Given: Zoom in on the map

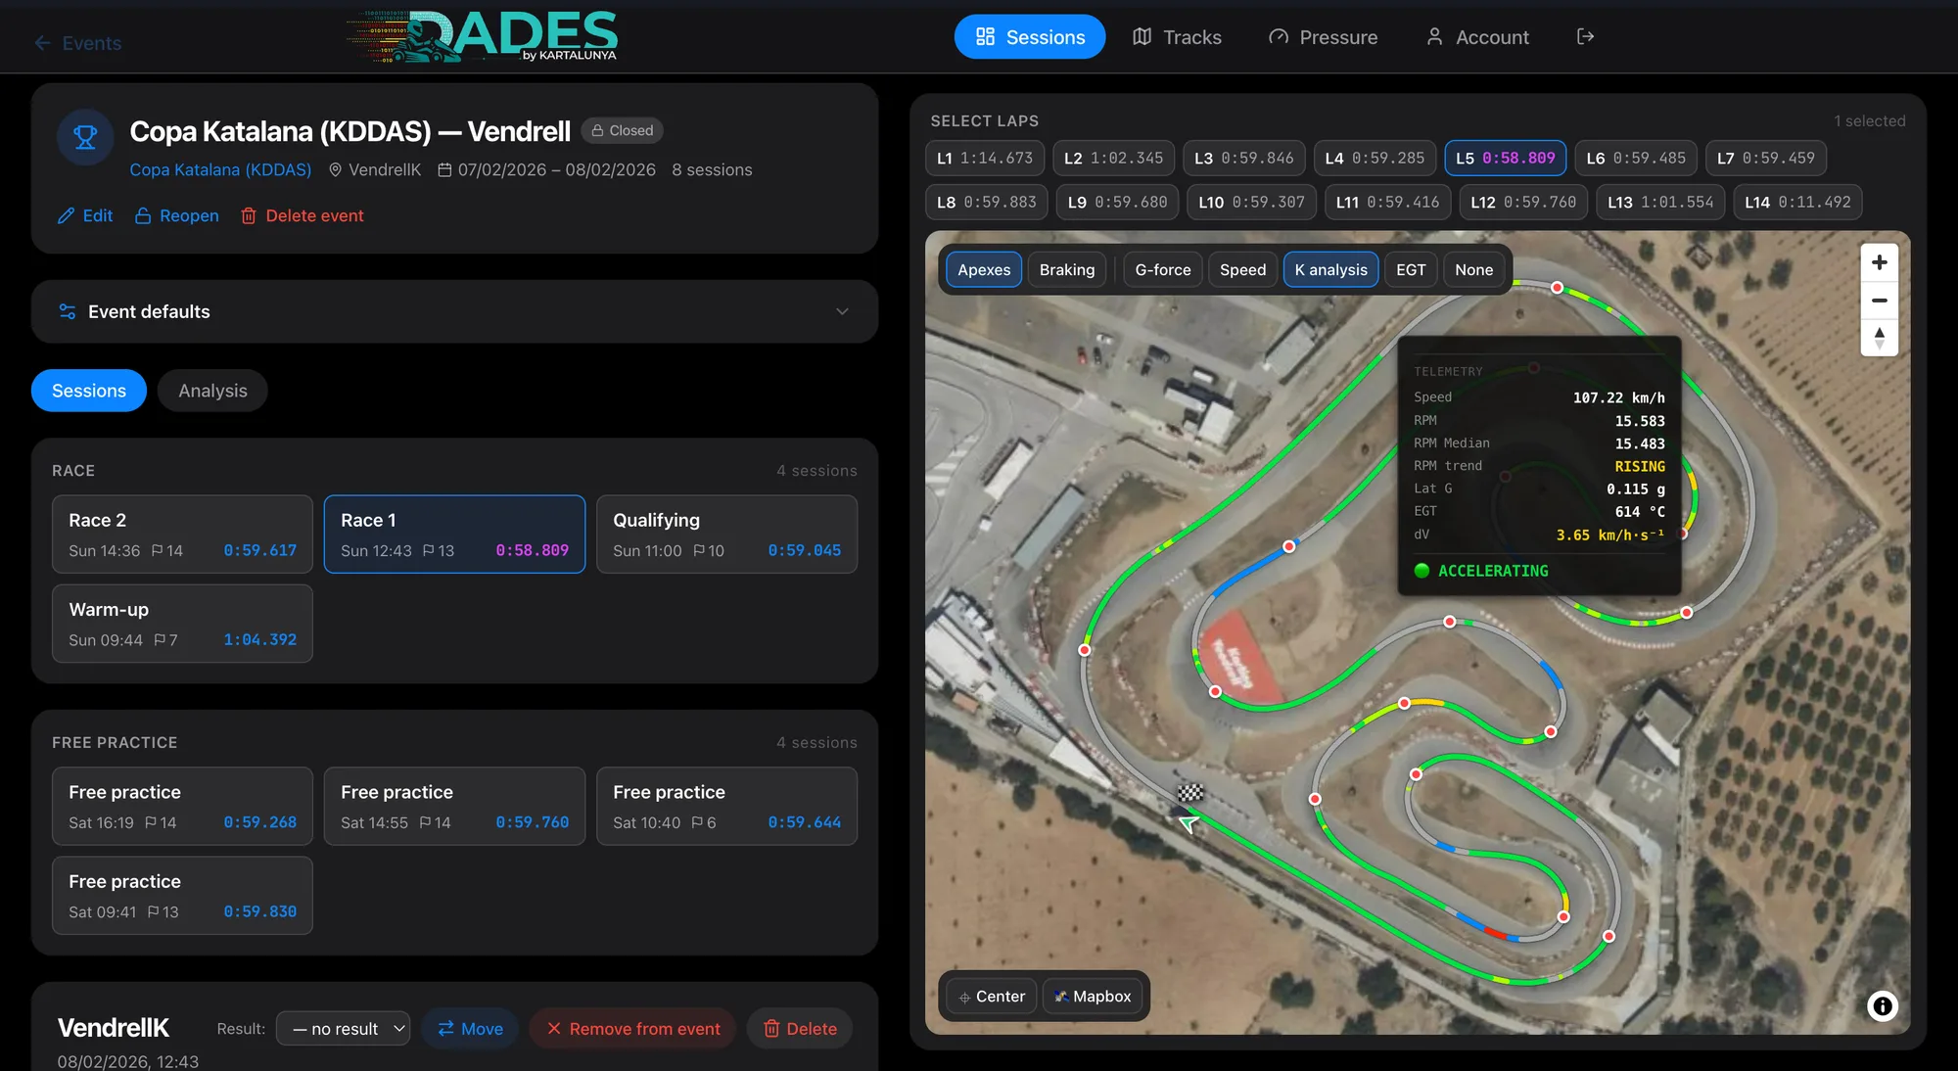Looking at the screenshot, I should (1879, 262).
